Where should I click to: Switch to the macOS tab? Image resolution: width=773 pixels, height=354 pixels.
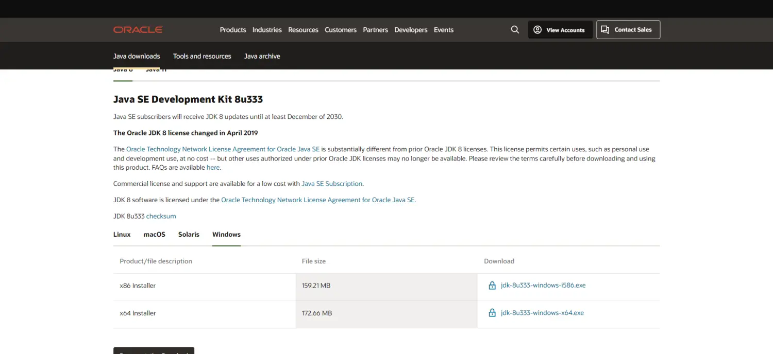point(154,235)
